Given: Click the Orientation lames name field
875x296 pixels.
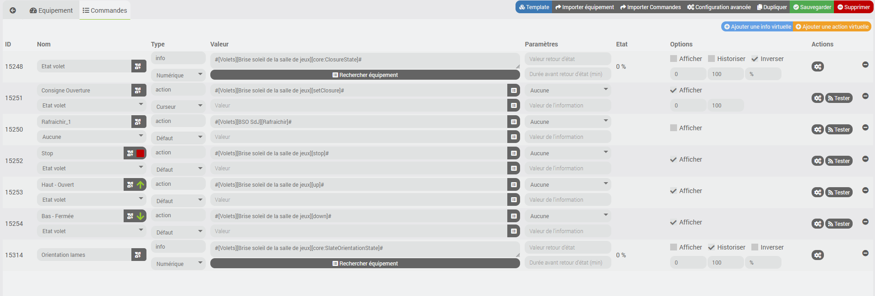Looking at the screenshot, I should click(84, 255).
